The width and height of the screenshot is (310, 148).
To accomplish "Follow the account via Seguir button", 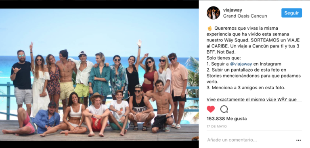I will (291, 13).
